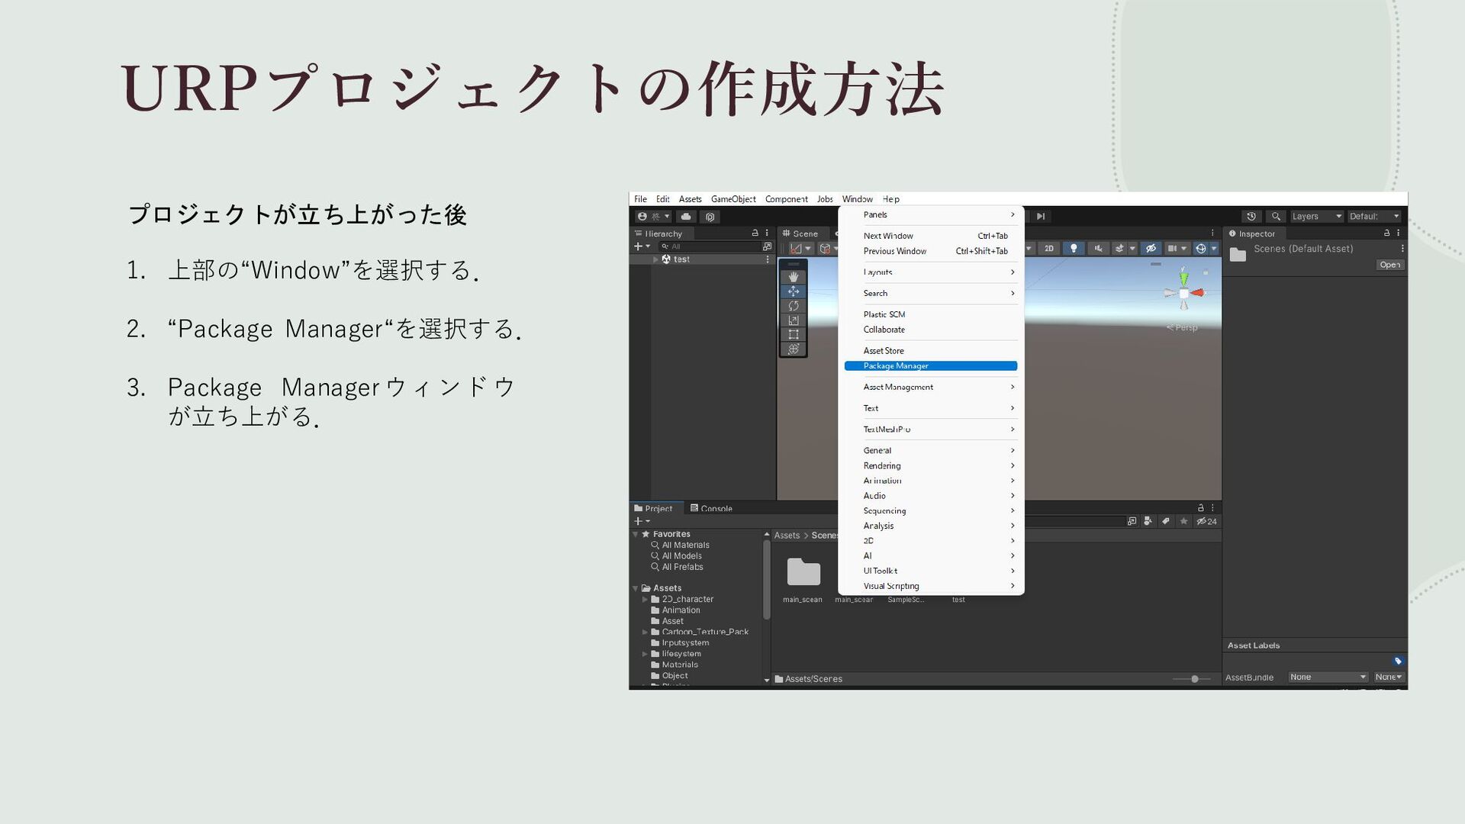Open the account dropdown in toolbar

653,217
